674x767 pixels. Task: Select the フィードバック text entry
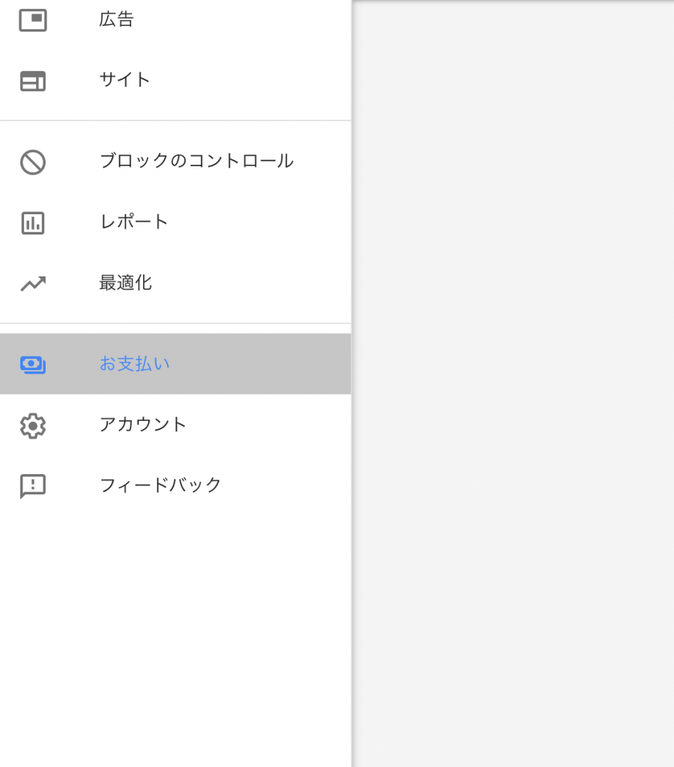click(160, 485)
